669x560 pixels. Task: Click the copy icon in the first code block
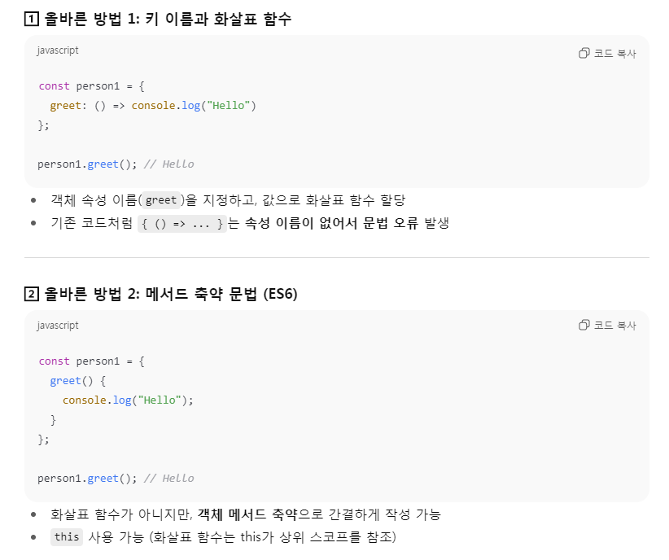(x=584, y=53)
